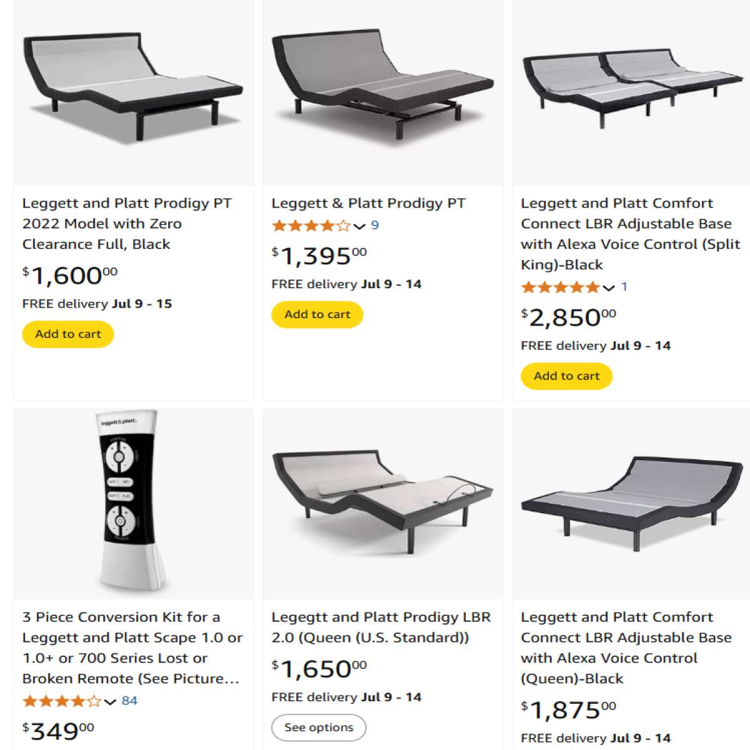Click the four-star rating of conversion kit
Viewport: 750px width, 750px height.
pyautogui.click(x=61, y=701)
